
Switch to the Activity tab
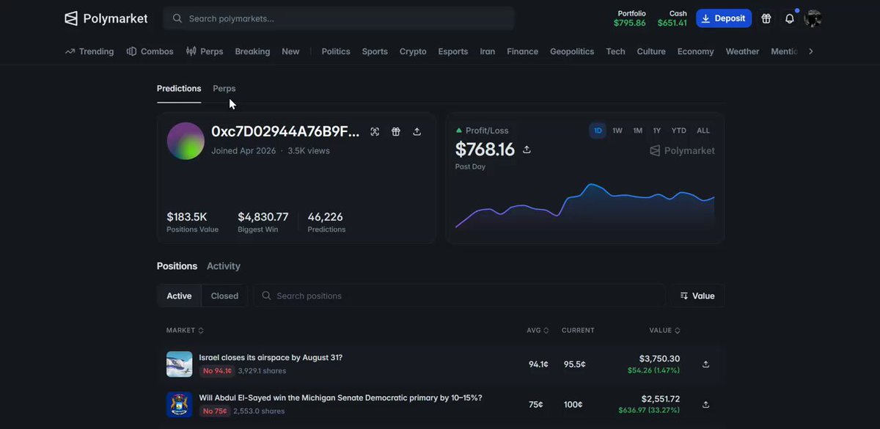point(224,266)
